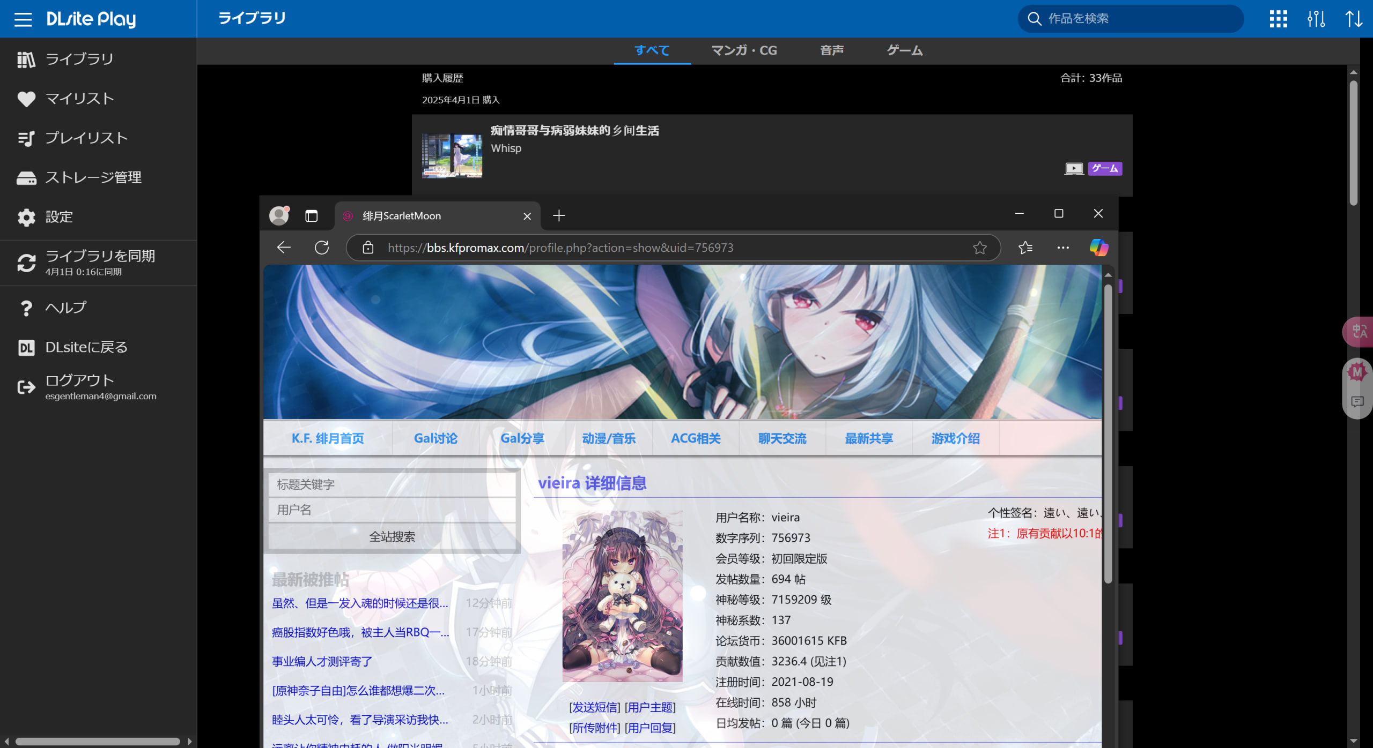Open the Copilot icon in browser toolbar
Image resolution: width=1373 pixels, height=748 pixels.
pos(1098,248)
